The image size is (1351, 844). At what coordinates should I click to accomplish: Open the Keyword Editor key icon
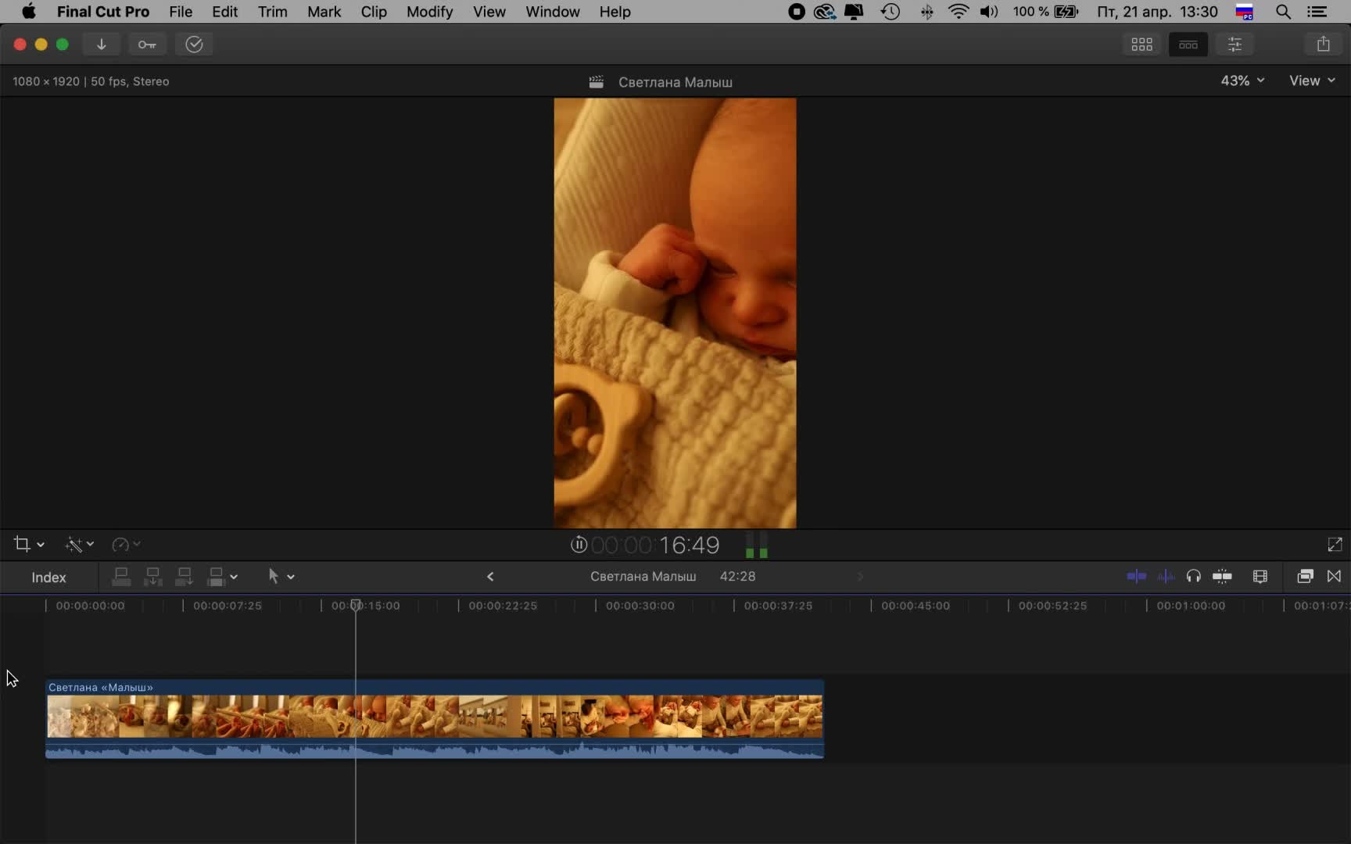(x=147, y=45)
